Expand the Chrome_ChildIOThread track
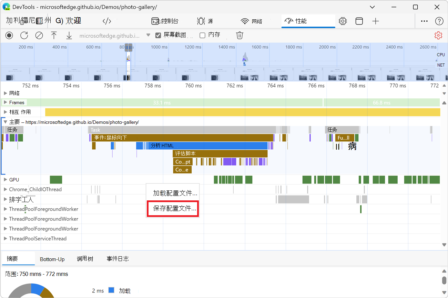 click(x=5, y=189)
